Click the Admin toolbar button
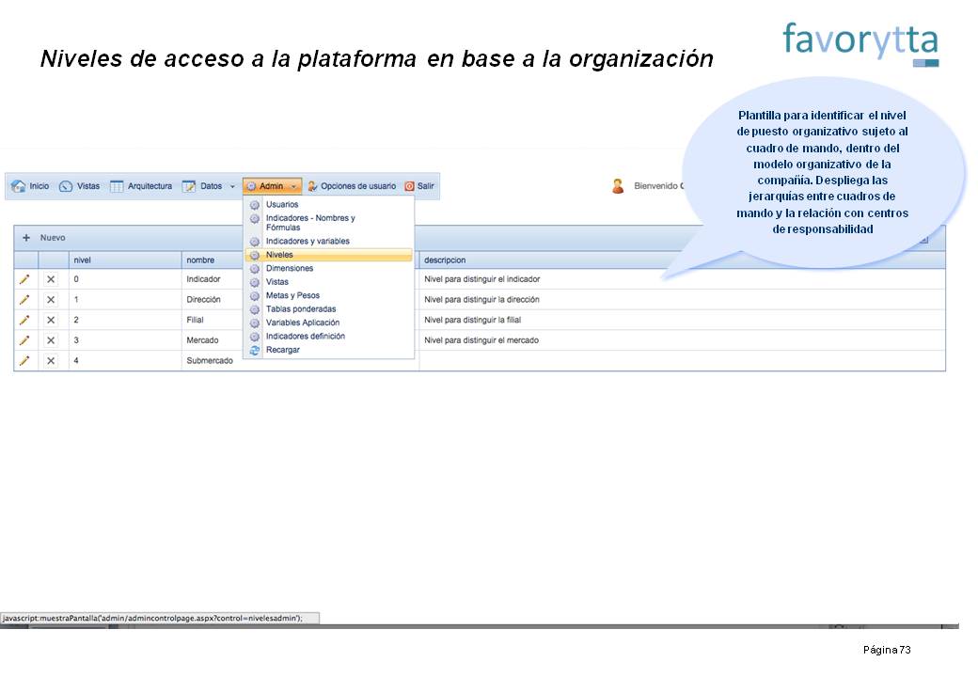 coord(273,186)
